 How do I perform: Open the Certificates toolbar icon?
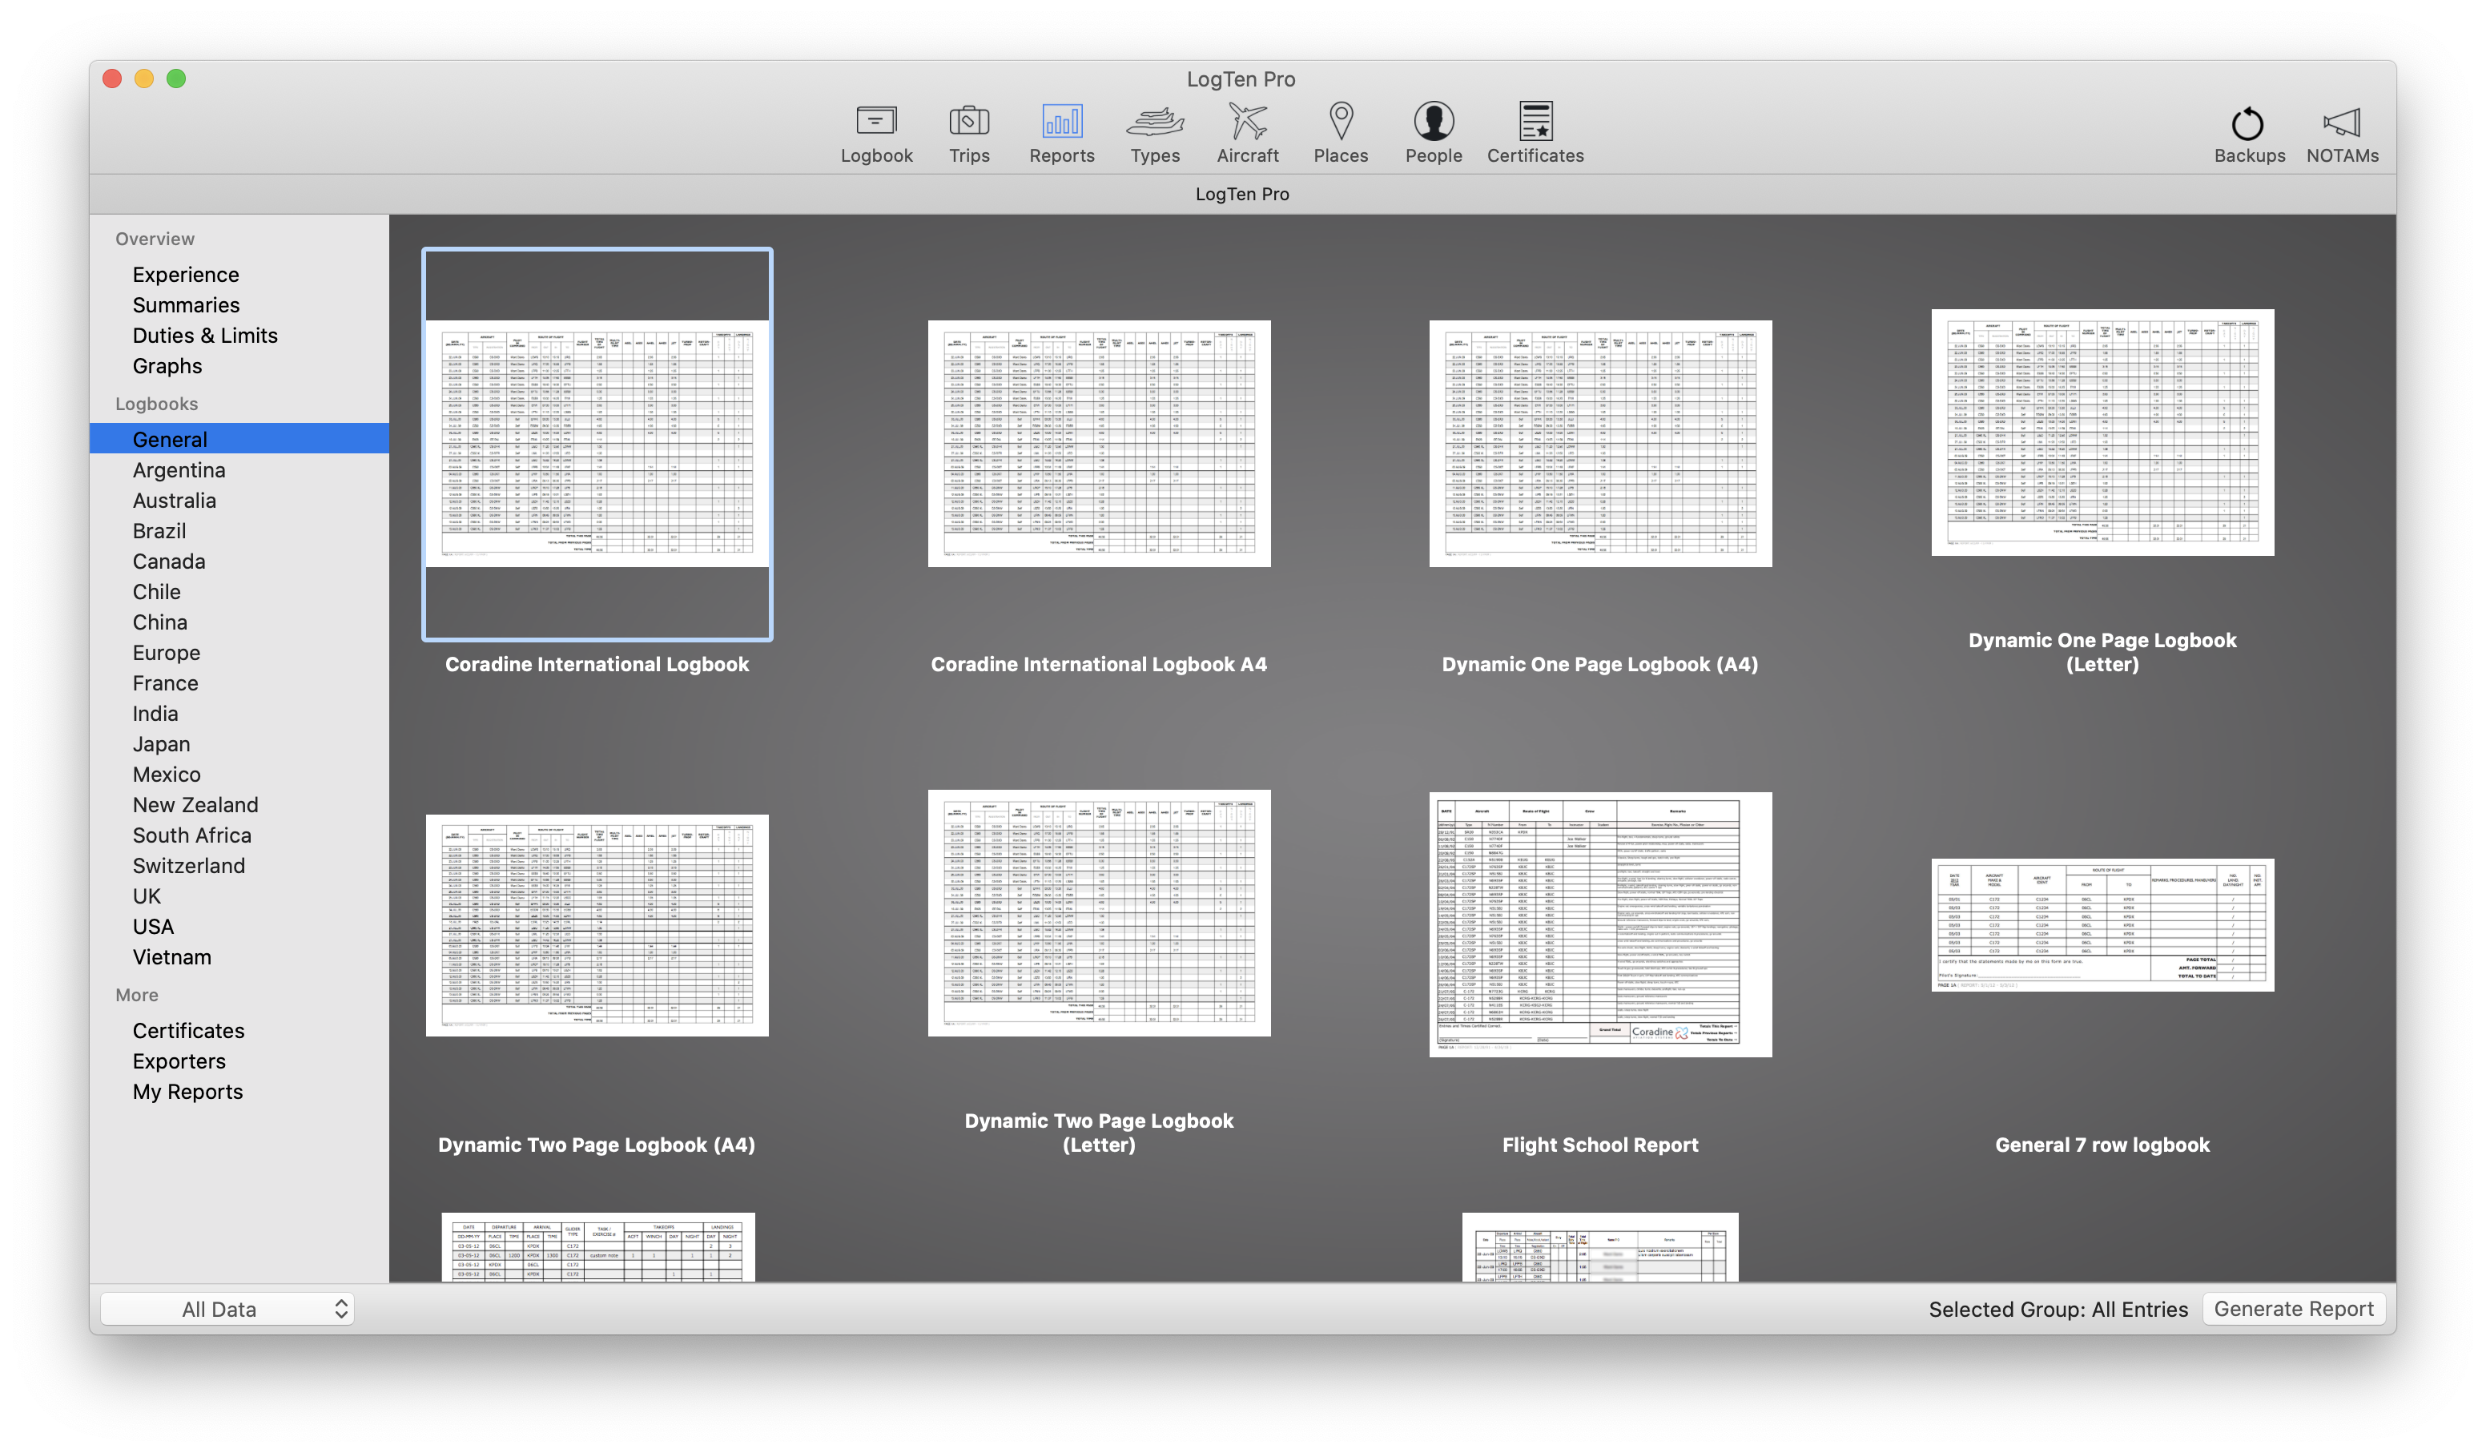pos(1535,121)
